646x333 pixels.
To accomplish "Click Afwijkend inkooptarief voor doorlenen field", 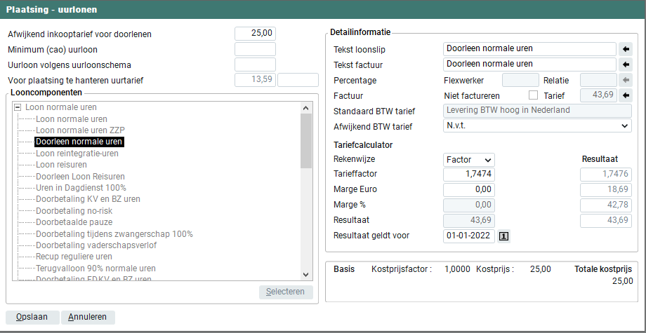I will click(255, 34).
